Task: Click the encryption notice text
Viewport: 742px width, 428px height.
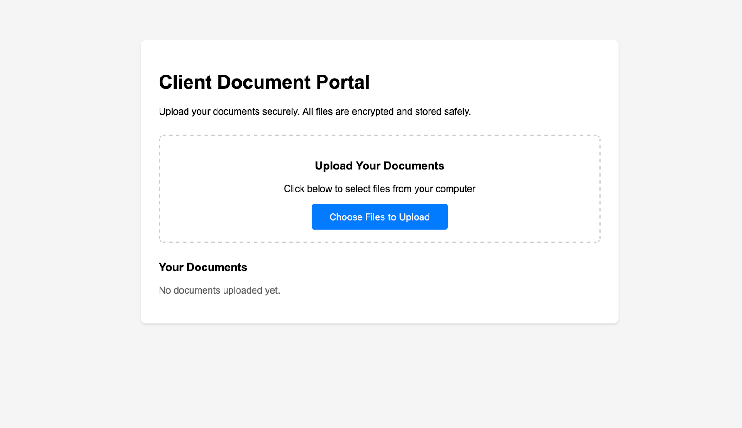Action: 314,111
